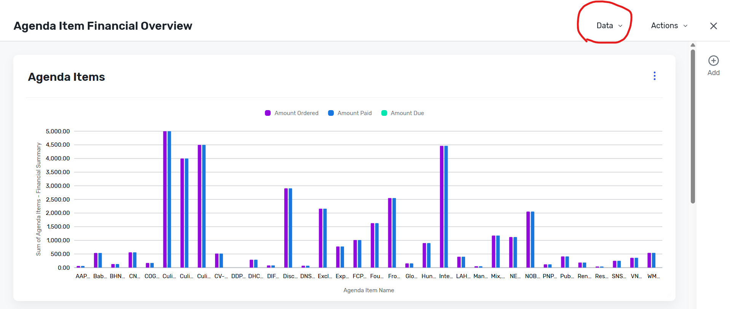The width and height of the screenshot is (730, 309).
Task: Click the Add plus circle icon
Action: pos(714,61)
